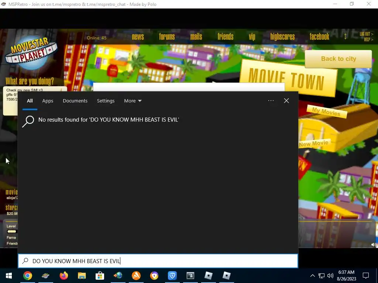378x283 pixels.
Task: Switch to the Apps search tab
Action: 48,101
